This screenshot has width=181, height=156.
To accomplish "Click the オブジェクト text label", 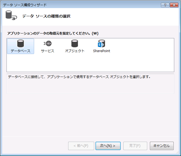I will 75,51.
